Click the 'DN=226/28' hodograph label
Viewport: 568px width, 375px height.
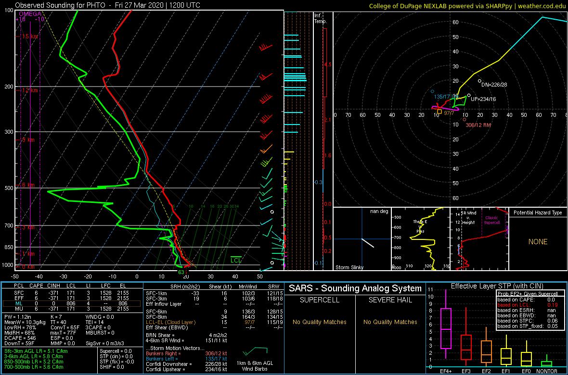click(x=494, y=85)
